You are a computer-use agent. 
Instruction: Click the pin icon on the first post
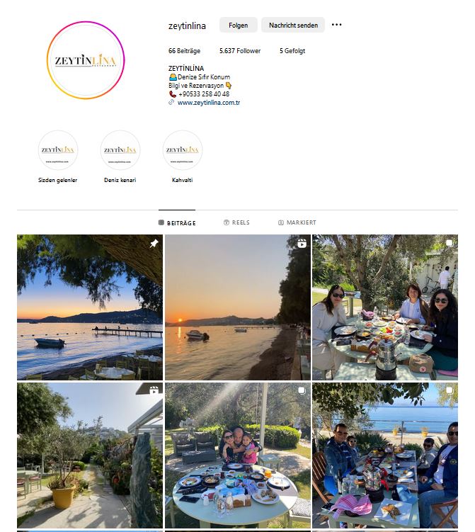pos(154,243)
